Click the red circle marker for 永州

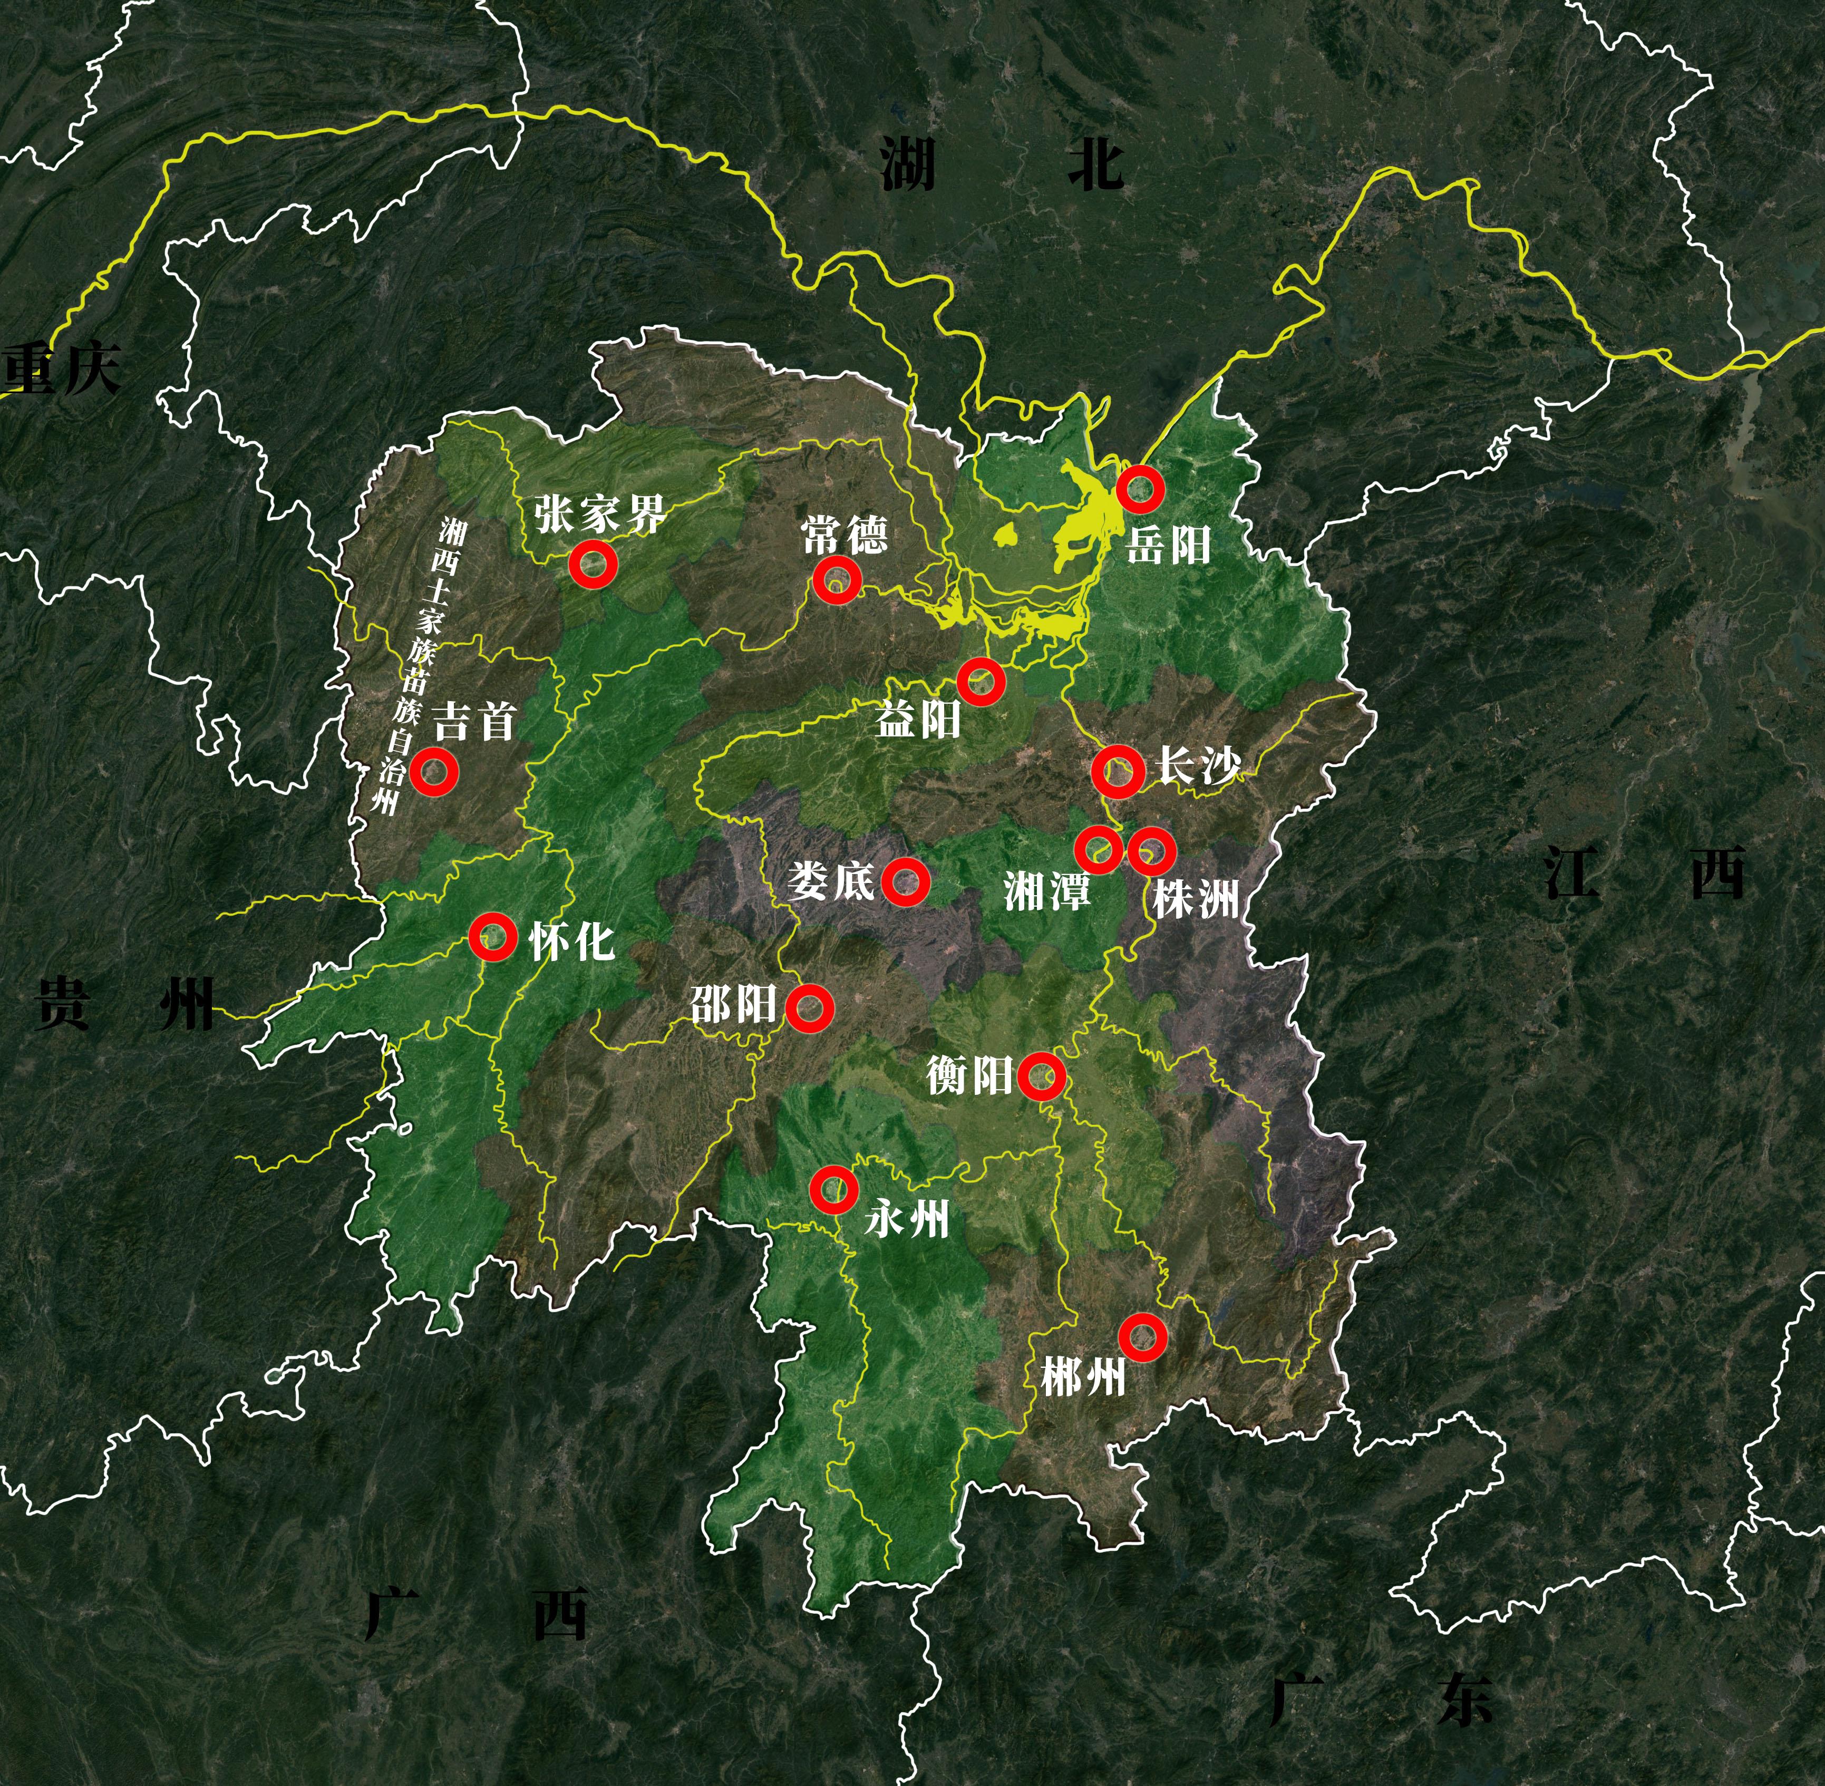click(834, 1190)
